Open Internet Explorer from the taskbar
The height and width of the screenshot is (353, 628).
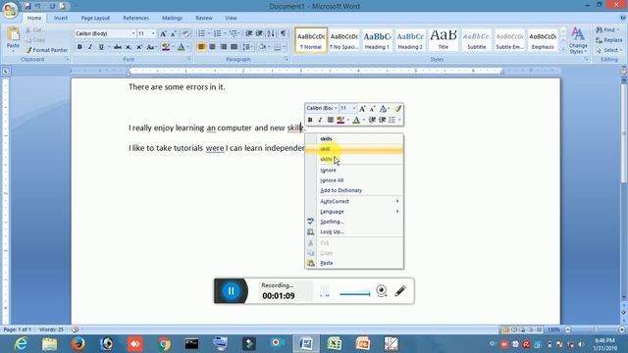click(x=21, y=344)
